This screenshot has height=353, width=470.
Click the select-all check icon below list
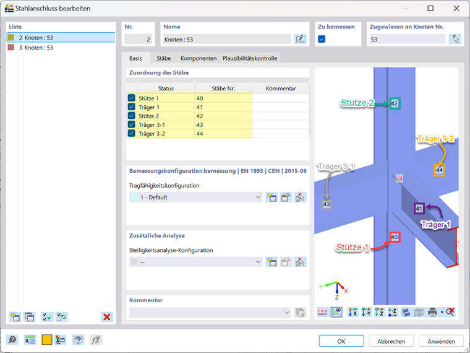click(47, 316)
